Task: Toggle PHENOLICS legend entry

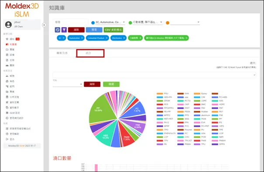Action: [166, 133]
